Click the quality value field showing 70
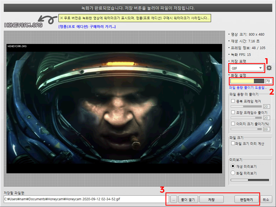Viewport: 276px width, 207px height. 269,81
